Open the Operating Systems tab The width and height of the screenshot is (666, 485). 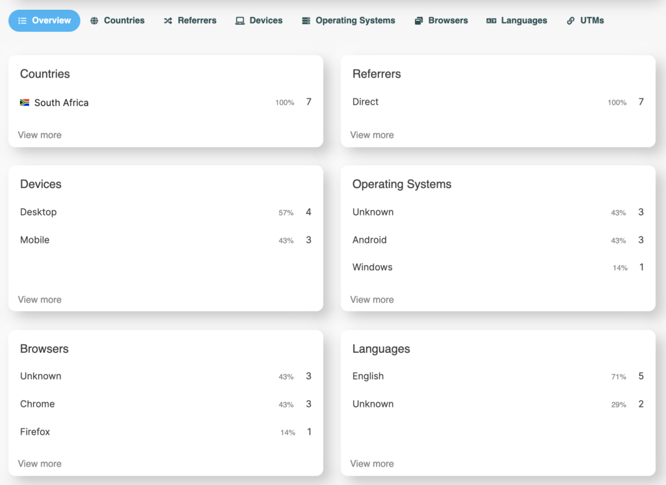tap(349, 21)
